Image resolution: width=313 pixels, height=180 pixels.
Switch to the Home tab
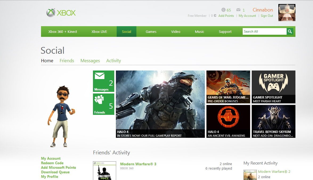(x=47, y=61)
